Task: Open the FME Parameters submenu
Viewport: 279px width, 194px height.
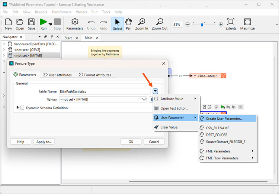Action: [x=228, y=151]
